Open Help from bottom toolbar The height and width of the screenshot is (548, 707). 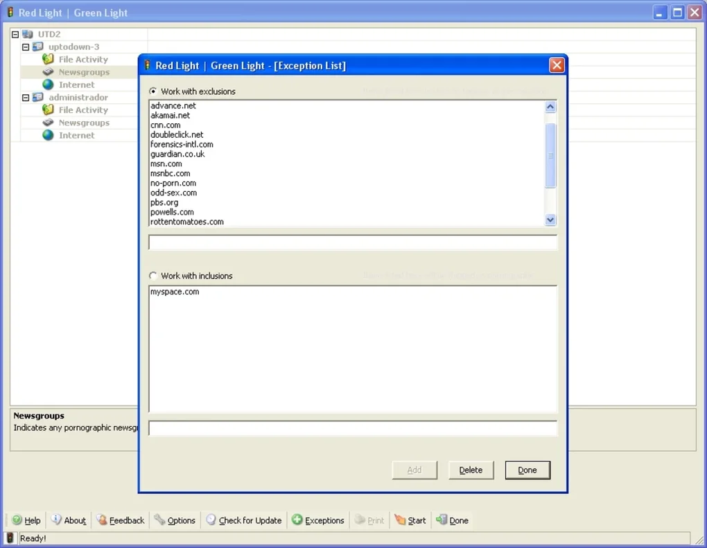[x=32, y=520]
